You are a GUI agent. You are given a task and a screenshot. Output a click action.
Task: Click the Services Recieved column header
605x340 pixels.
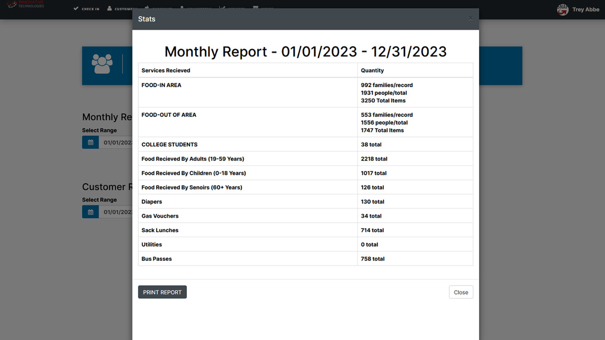tap(166, 70)
